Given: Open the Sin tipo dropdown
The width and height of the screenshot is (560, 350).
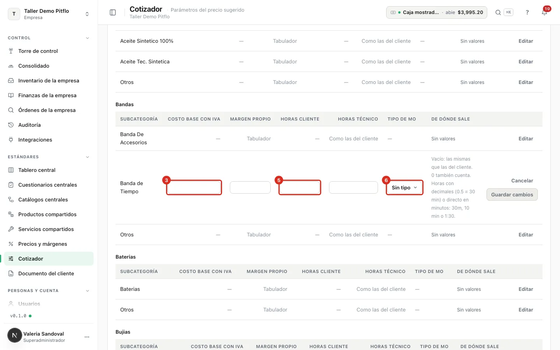Looking at the screenshot, I should point(404,187).
